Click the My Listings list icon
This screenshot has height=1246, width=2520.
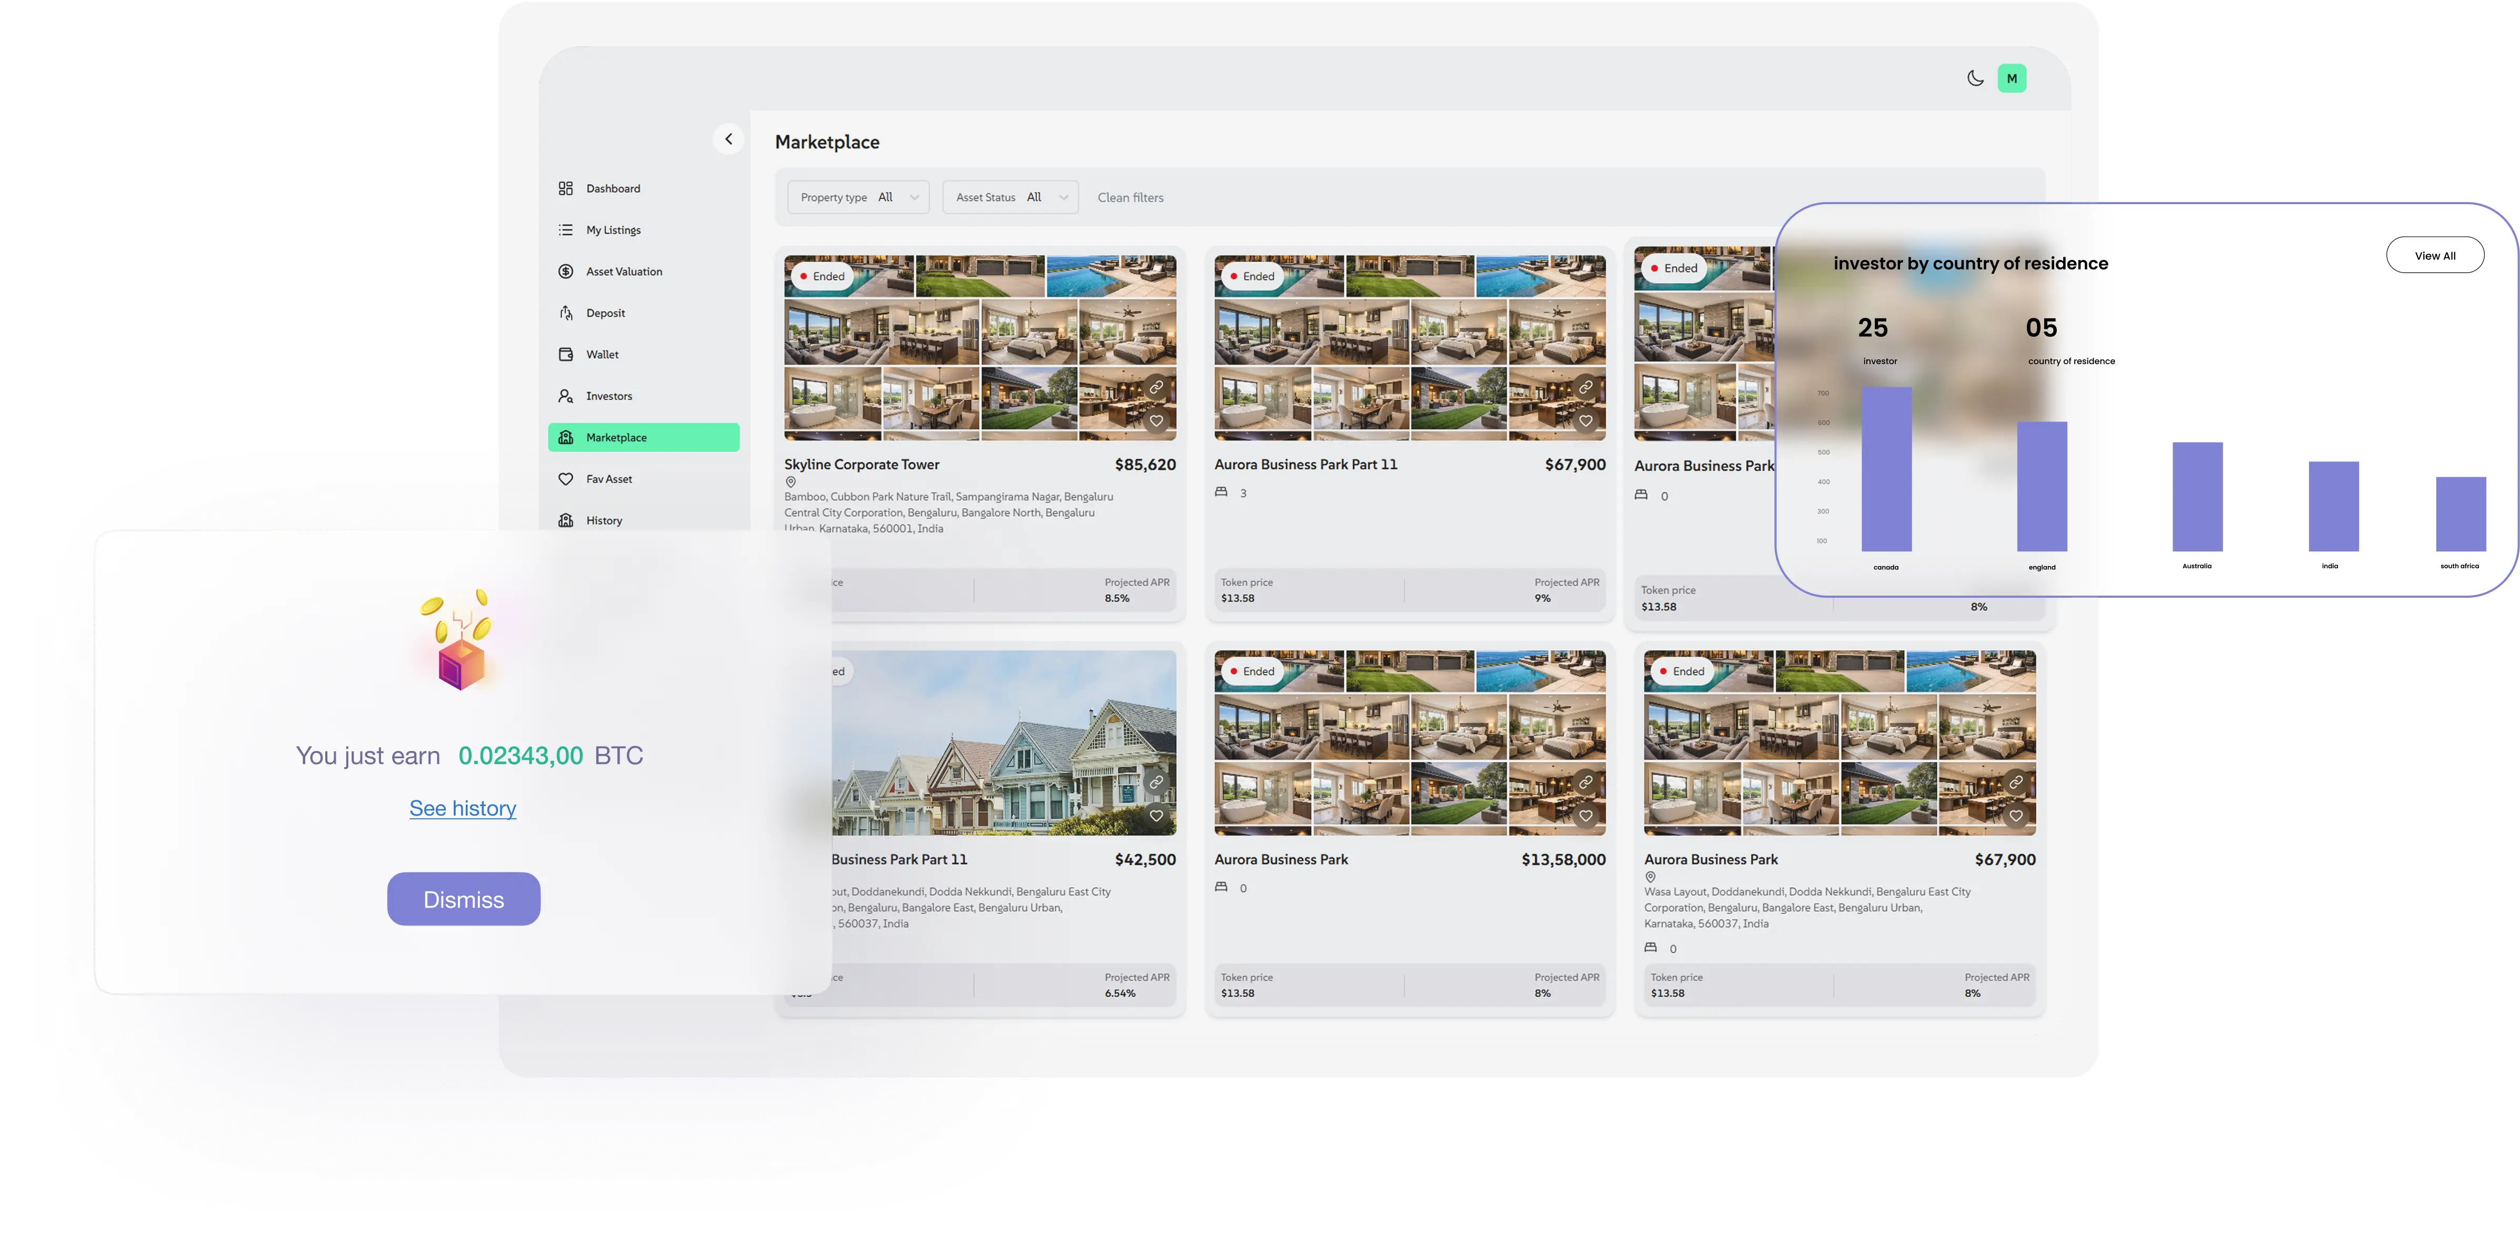click(565, 230)
